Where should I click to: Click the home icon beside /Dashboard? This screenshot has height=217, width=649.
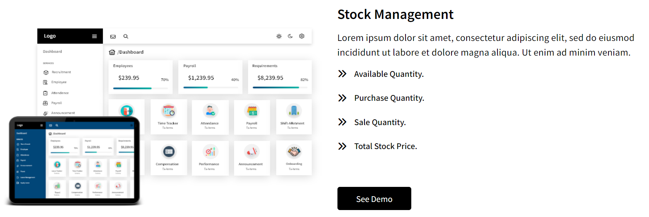click(x=112, y=52)
